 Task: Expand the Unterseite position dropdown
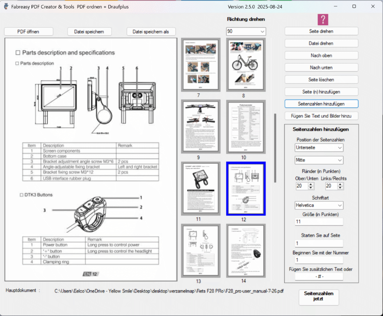319,148
